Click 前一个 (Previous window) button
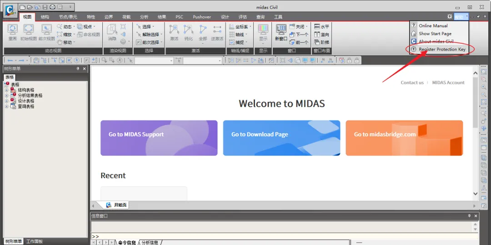This screenshot has height=245, width=491. (x=299, y=42)
